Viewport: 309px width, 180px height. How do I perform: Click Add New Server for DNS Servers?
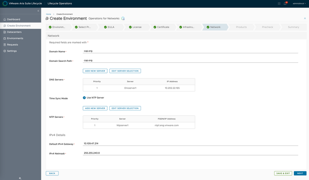[95, 71]
